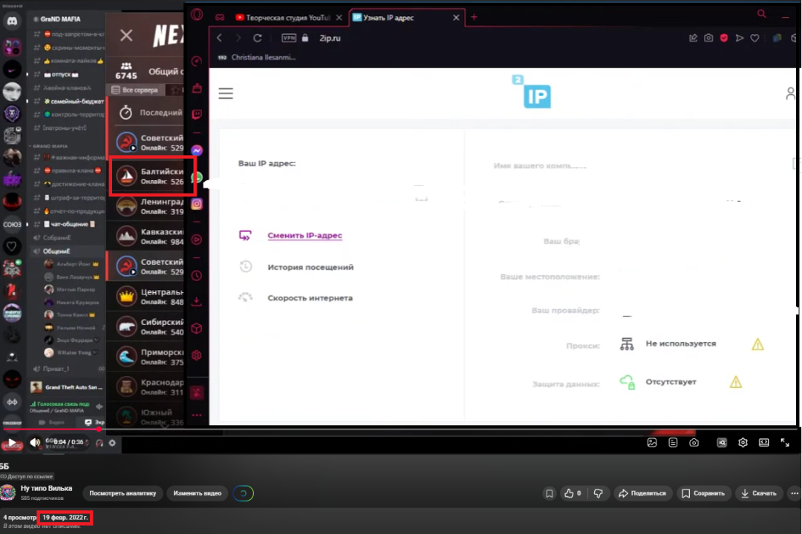The image size is (802, 534).
Task: Toggle the VPN badge in address bar
Action: click(289, 38)
